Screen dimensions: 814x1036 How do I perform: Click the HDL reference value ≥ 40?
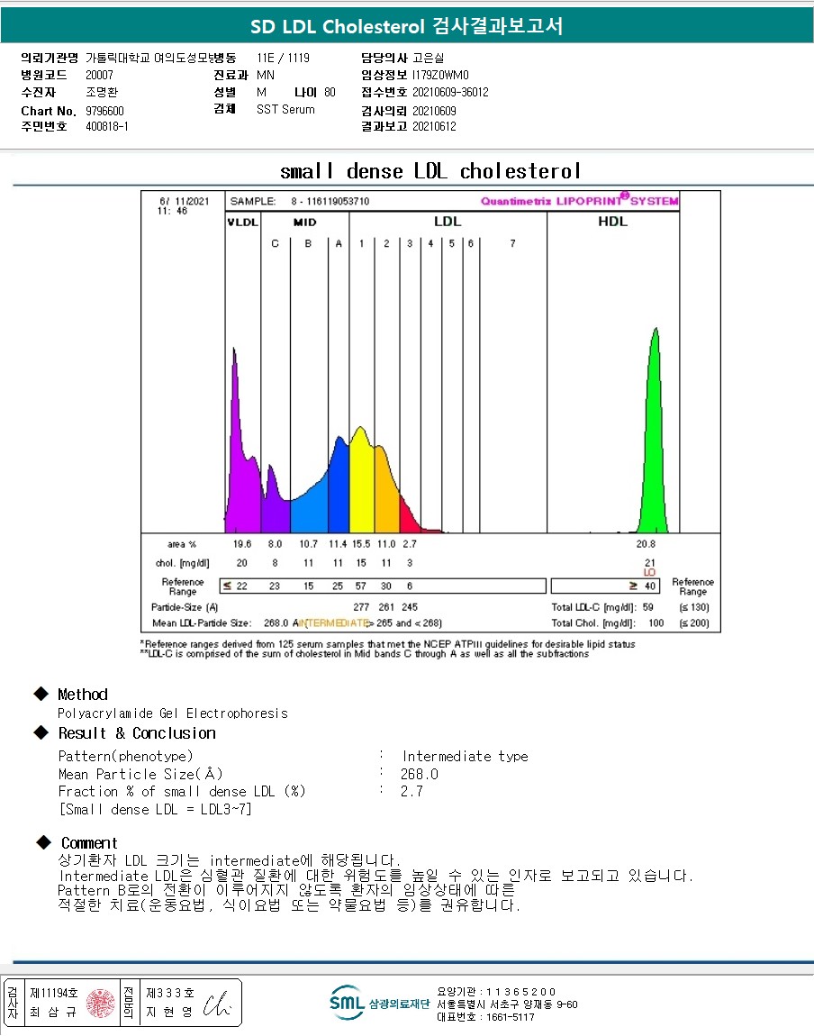click(x=642, y=586)
